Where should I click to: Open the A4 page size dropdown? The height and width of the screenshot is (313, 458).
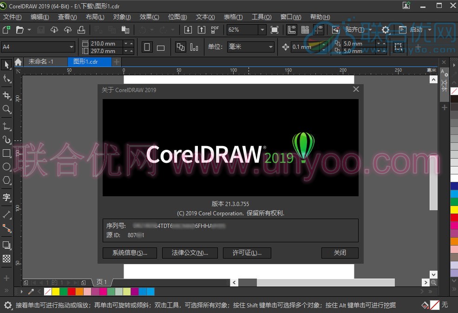click(x=71, y=47)
